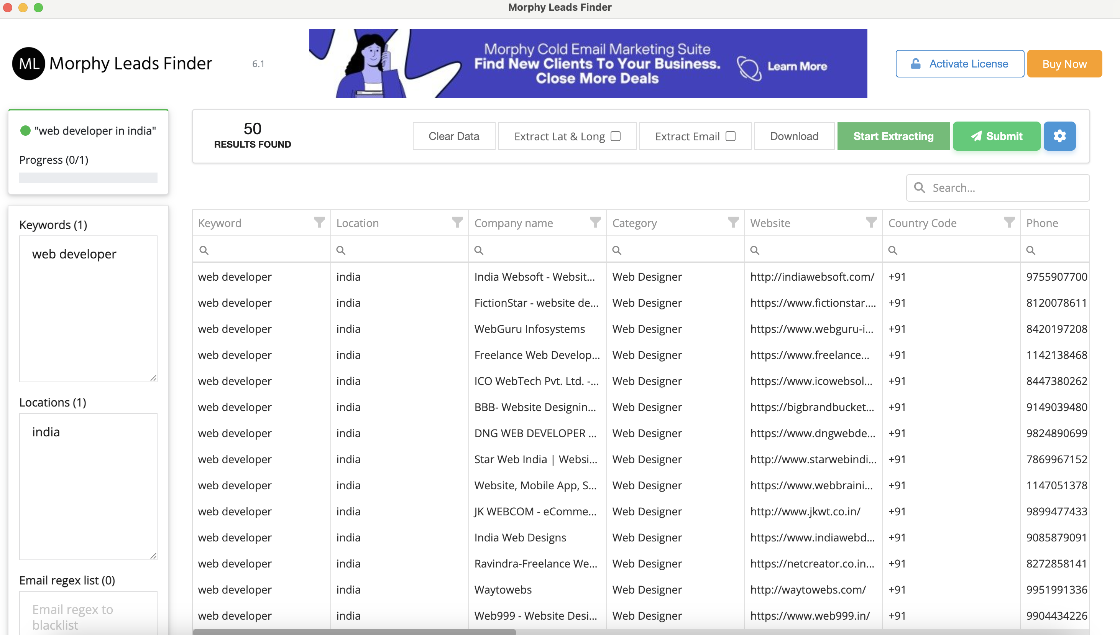Image resolution: width=1120 pixels, height=635 pixels.
Task: Click the Download button
Action: (793, 136)
